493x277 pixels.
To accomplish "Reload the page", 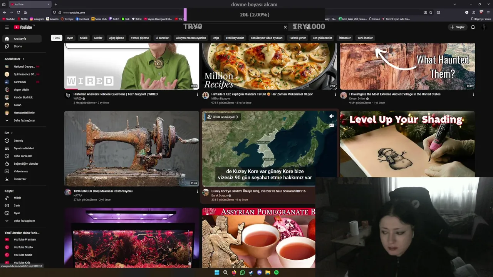I will pyautogui.click(x=18, y=12).
